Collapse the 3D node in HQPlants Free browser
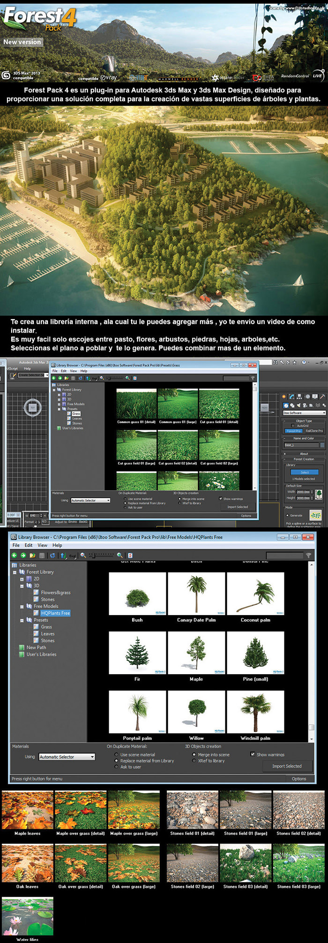Viewport: 328px width, 943px height. 22,586
